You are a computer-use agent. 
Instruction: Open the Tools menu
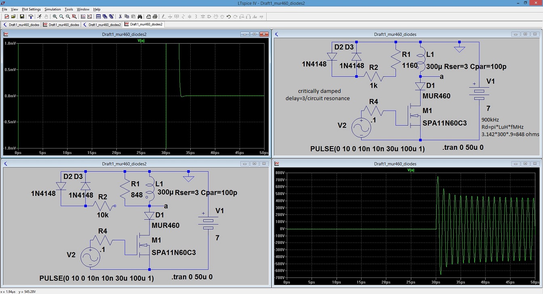(69, 9)
